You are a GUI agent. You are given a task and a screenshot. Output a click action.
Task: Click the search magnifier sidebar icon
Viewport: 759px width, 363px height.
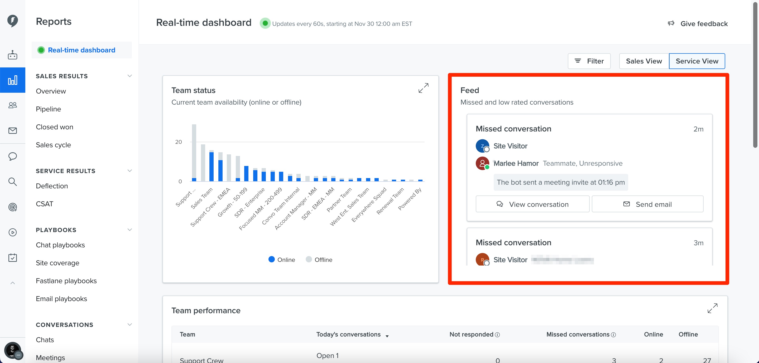pyautogui.click(x=12, y=182)
